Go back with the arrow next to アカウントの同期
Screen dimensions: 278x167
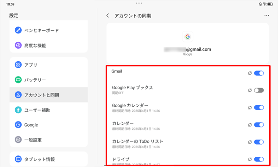(x=107, y=16)
